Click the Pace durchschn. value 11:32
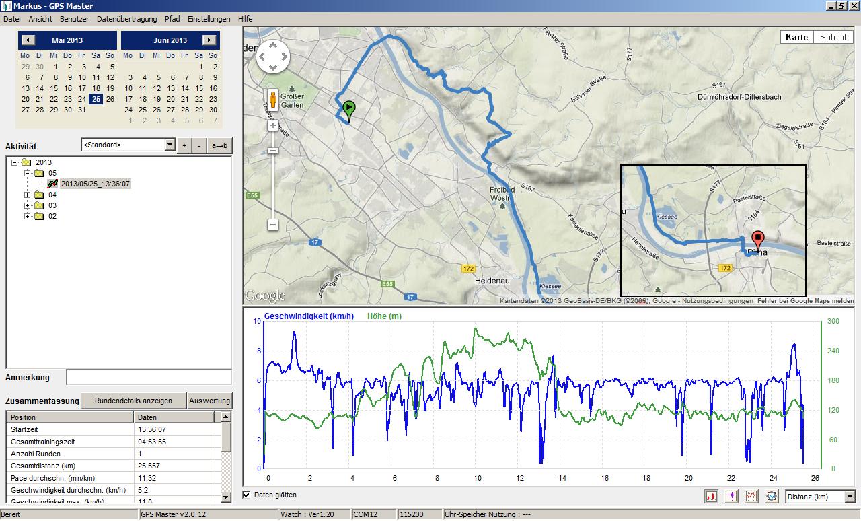Screen dimensions: 861x521 tap(146, 478)
